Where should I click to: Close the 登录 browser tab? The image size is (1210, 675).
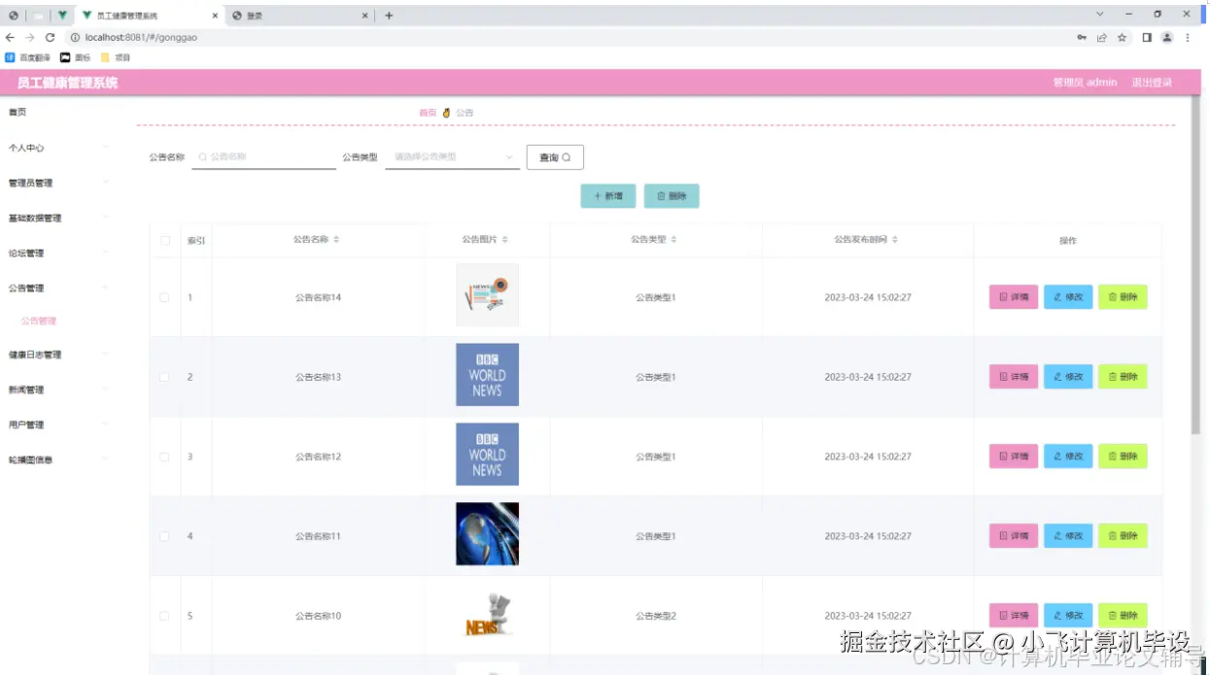point(365,16)
